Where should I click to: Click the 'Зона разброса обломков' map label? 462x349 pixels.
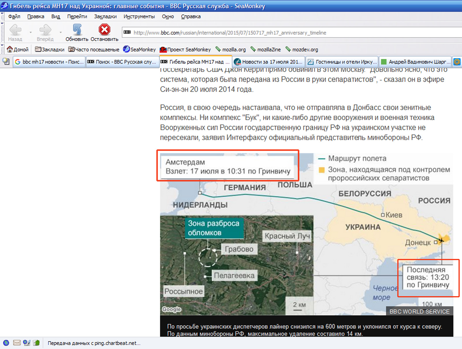[214, 228]
